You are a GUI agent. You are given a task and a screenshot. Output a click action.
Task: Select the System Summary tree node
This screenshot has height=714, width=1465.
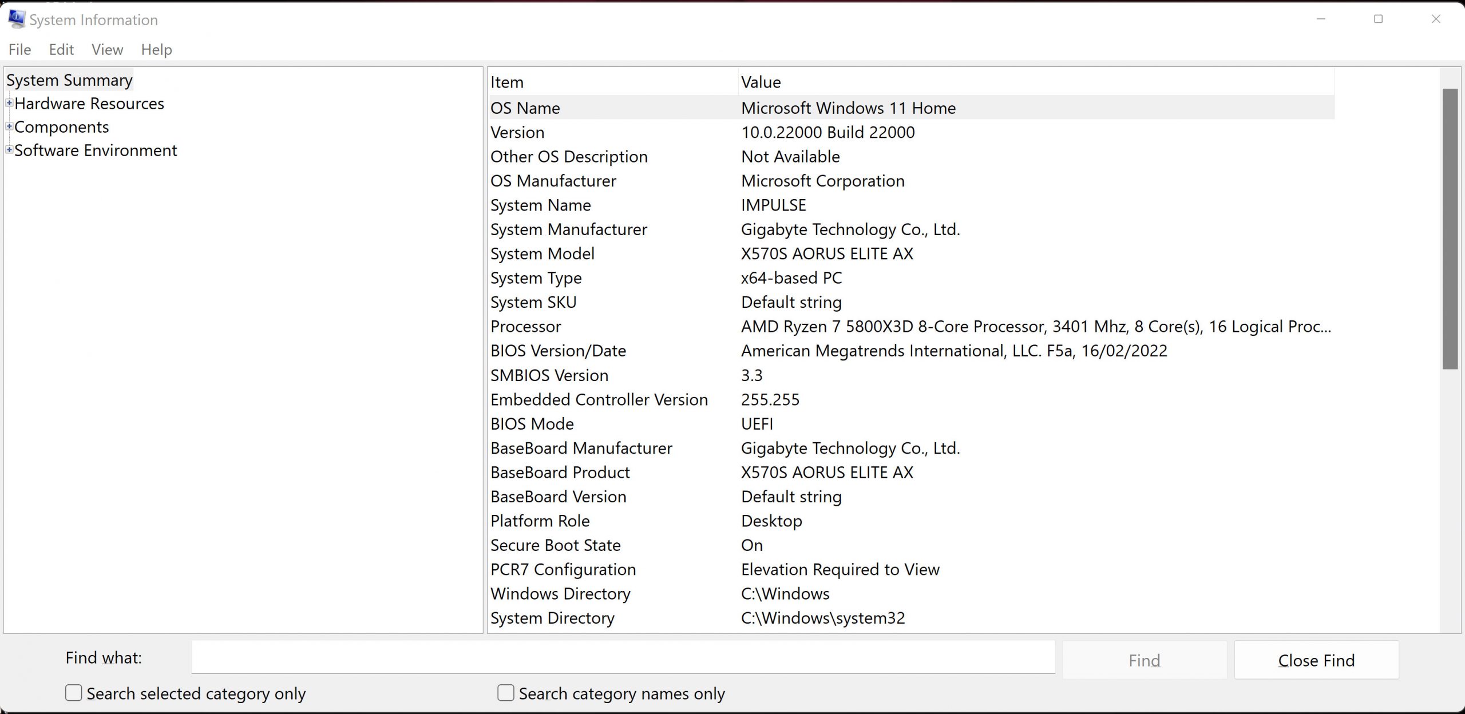point(69,80)
